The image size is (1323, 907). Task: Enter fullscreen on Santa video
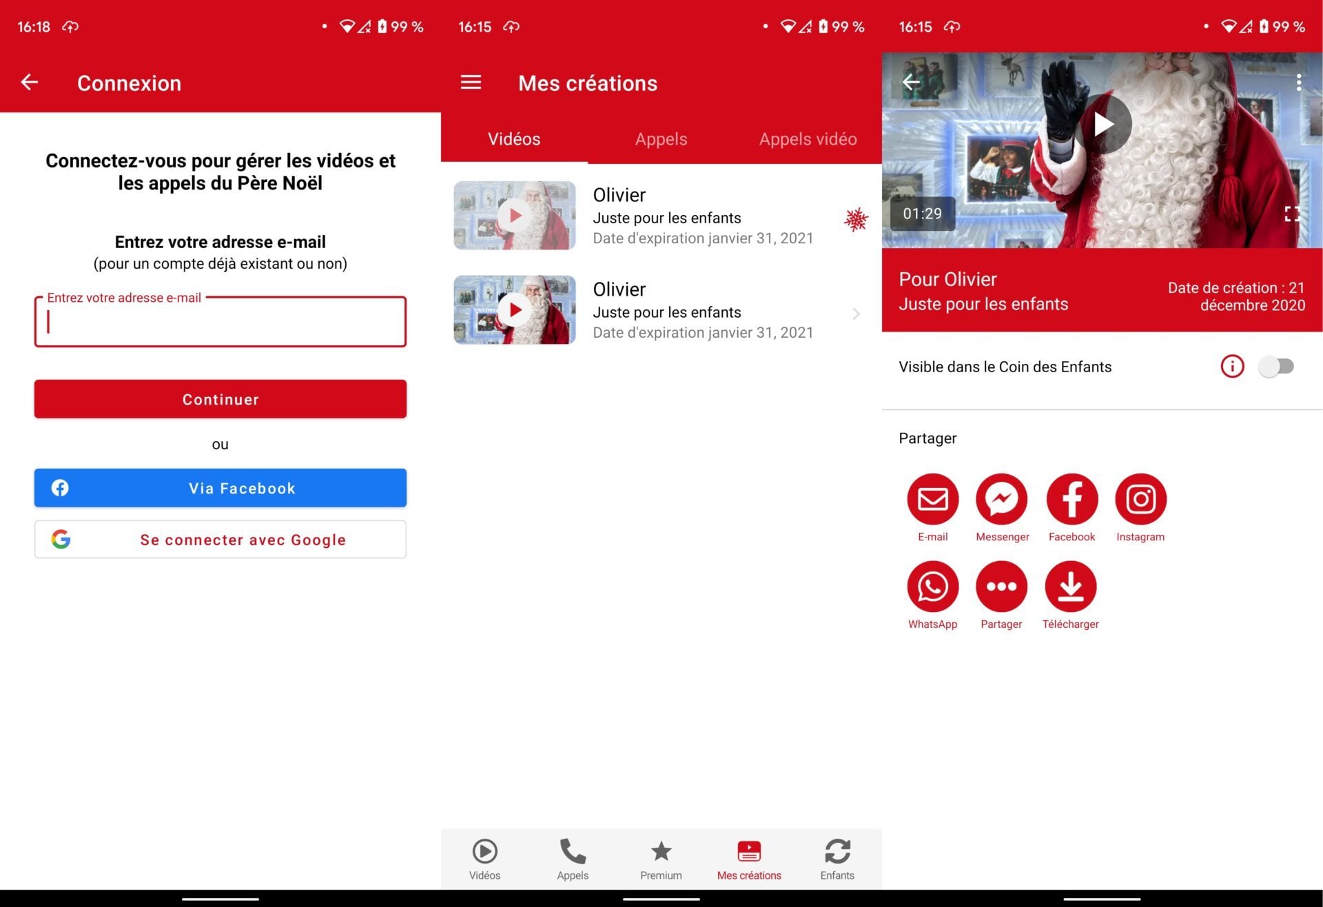(1291, 214)
